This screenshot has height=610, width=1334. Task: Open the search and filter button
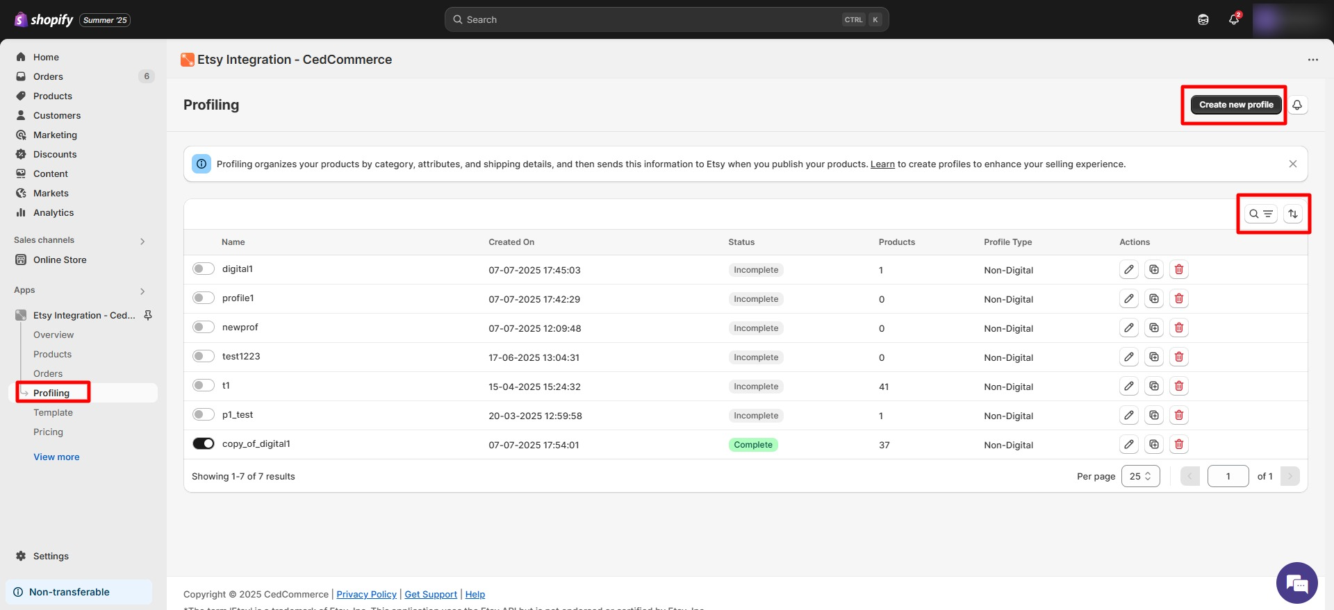(x=1260, y=214)
